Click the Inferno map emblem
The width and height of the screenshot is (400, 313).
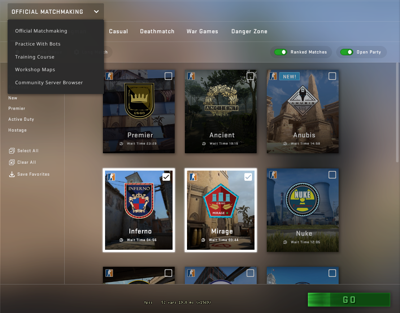tap(139, 201)
